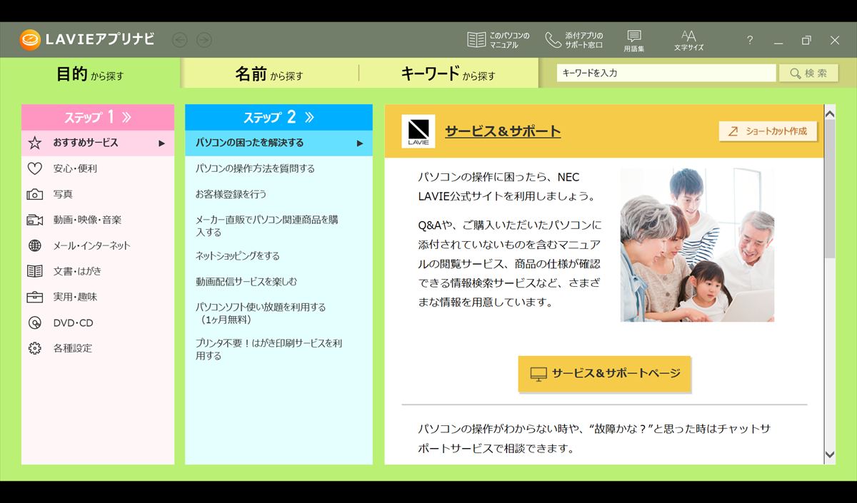The height and width of the screenshot is (503, 857).
Task: Click the family photo image
Action: pyautogui.click(x=697, y=245)
